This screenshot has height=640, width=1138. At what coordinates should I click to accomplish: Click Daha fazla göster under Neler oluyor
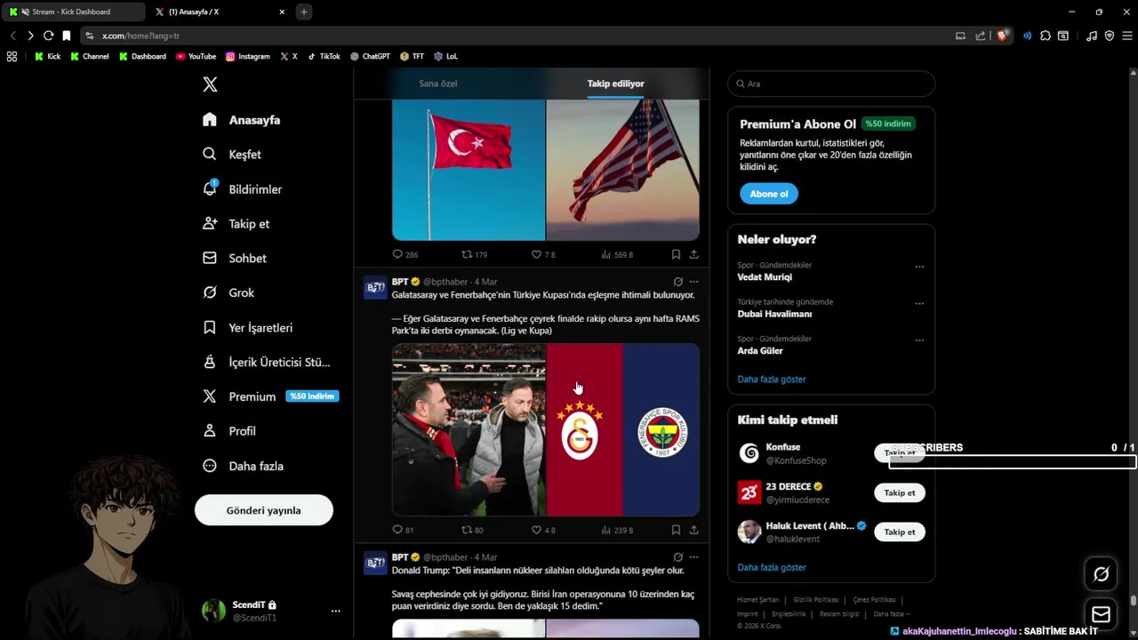tap(772, 380)
